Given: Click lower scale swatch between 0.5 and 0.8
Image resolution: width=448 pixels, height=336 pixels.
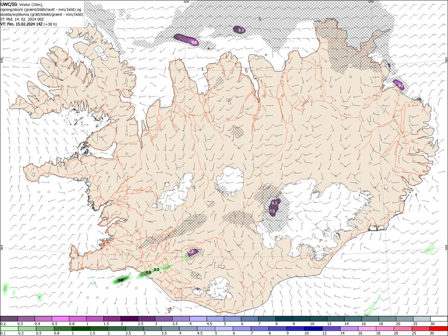Looking at the screenshot, I should click(45, 329).
